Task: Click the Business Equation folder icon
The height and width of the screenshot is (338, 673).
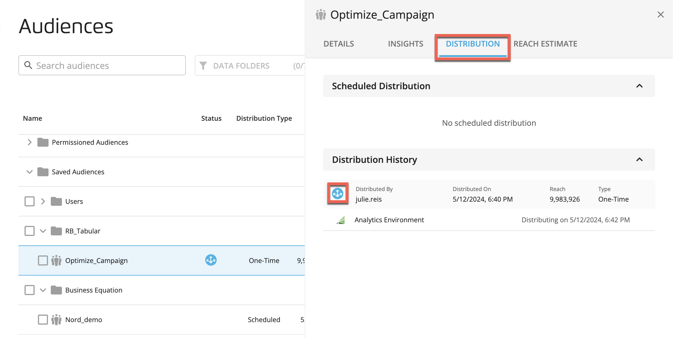Action: 56,290
